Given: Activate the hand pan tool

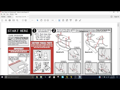Looking at the screenshot, I should pyautogui.click(x=41, y=20).
